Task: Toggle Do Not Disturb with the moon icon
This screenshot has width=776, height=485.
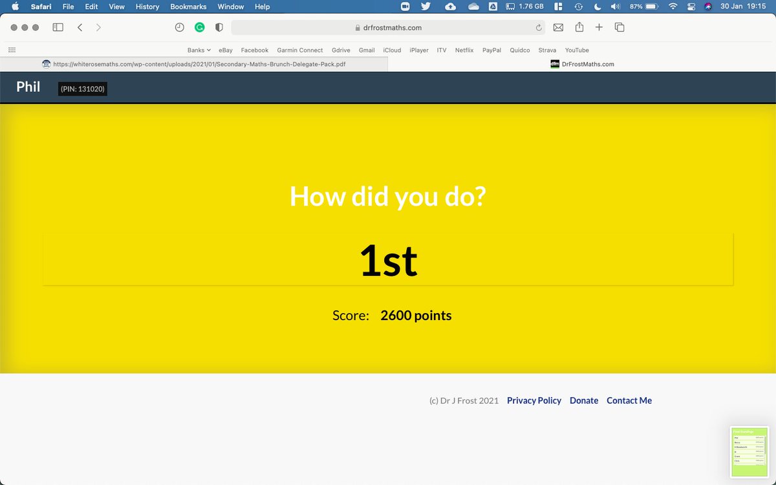Action: pos(596,6)
